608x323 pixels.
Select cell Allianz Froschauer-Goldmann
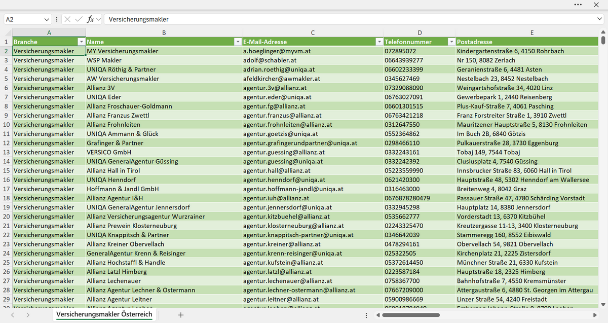point(164,106)
